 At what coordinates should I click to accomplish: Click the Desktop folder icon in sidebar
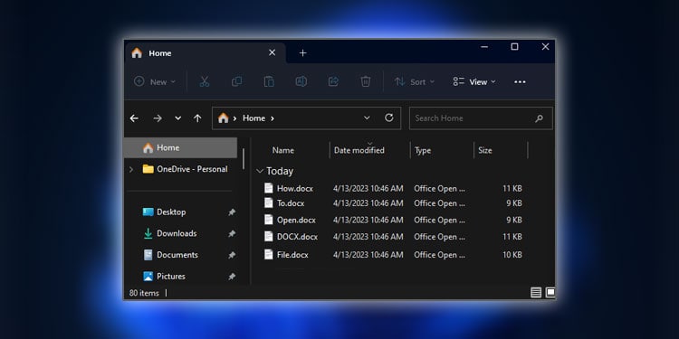pos(148,212)
